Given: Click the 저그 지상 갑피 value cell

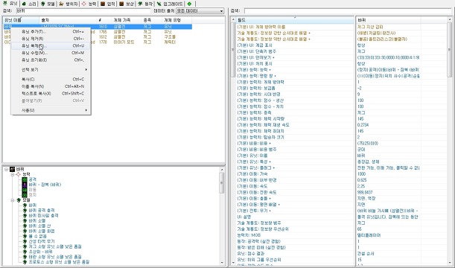Looking at the screenshot, I should pos(388,27).
